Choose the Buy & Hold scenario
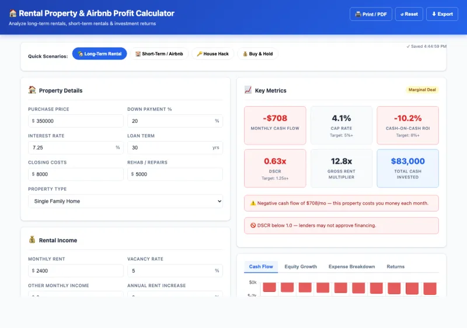Viewport: 467px width, 328px height. 258,54
